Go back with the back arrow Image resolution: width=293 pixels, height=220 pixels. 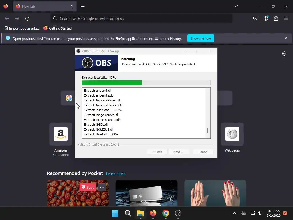pos(7,19)
